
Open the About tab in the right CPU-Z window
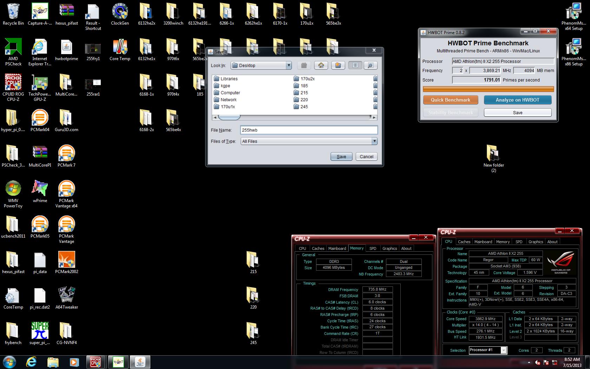pyautogui.click(x=552, y=242)
